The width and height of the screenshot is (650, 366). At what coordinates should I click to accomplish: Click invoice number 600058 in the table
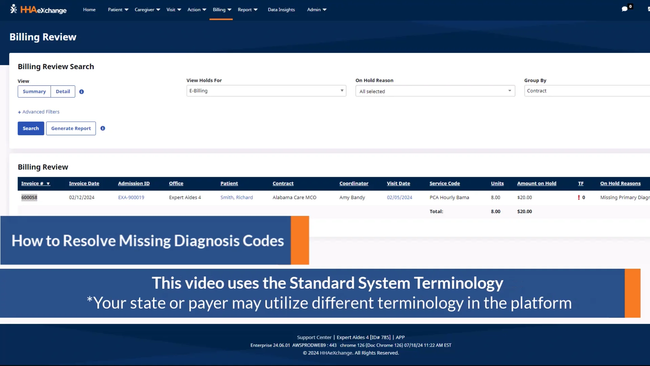coord(29,197)
